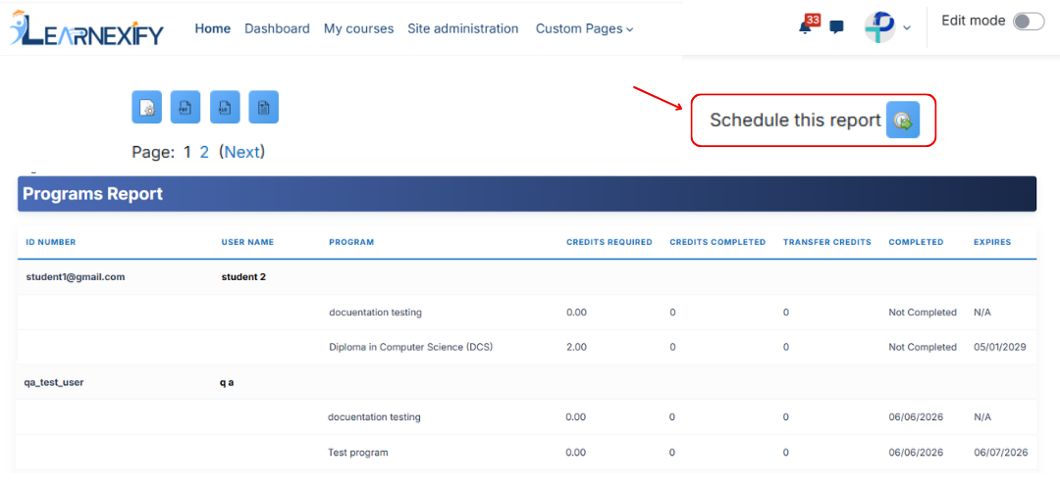Open My courses in the navigation

tap(358, 28)
